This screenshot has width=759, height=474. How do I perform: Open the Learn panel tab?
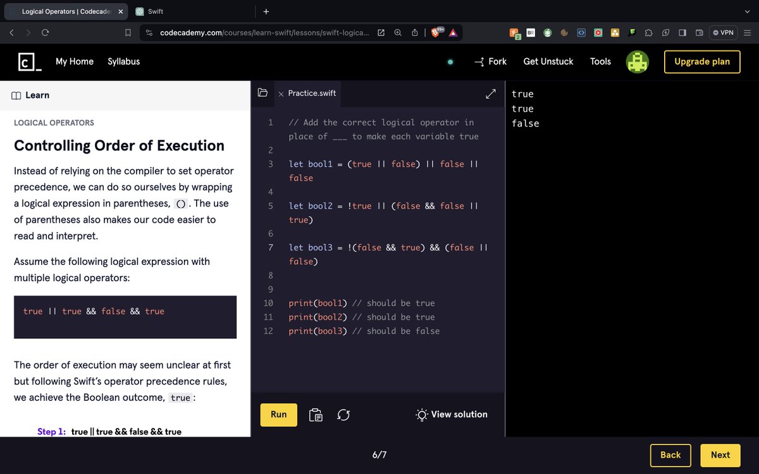30,95
